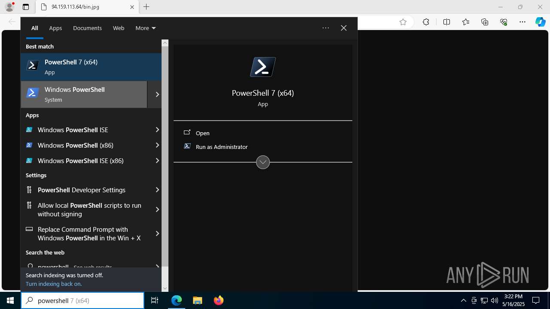Open Allow local PowerShell scripts setting
The image size is (550, 309).
pos(86,209)
